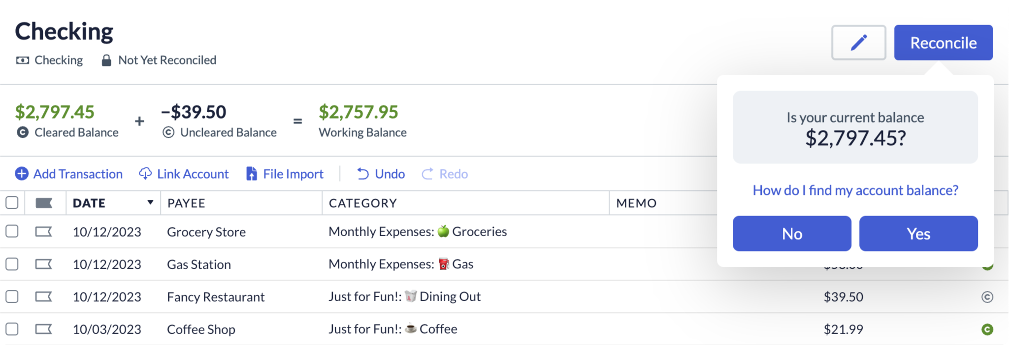The image size is (1009, 345).
Task: Toggle cleared status icon for Fancy Restaurant
Action: (x=987, y=297)
